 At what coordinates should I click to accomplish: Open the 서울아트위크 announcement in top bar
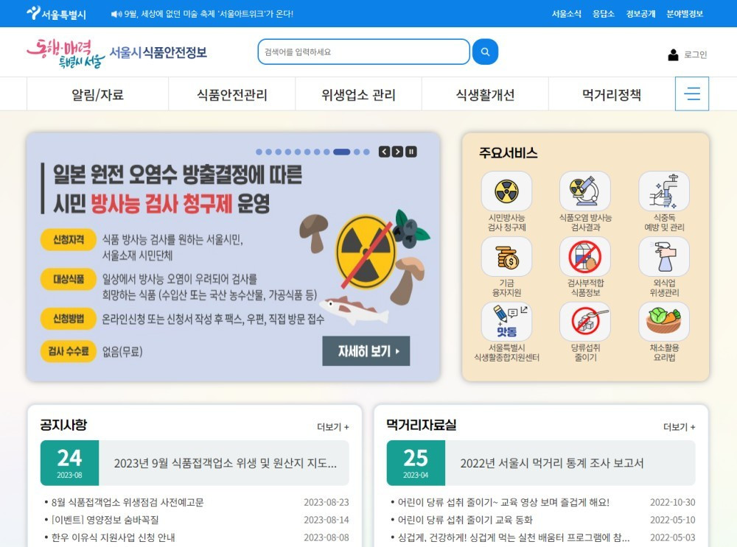pos(202,14)
